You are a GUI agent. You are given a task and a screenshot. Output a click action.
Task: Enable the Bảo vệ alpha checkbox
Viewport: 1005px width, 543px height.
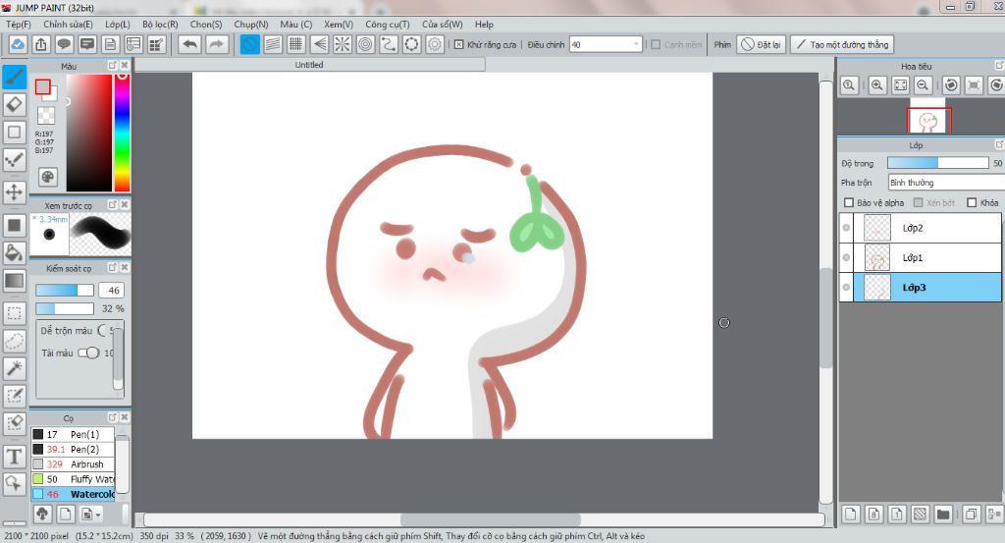[x=849, y=202]
